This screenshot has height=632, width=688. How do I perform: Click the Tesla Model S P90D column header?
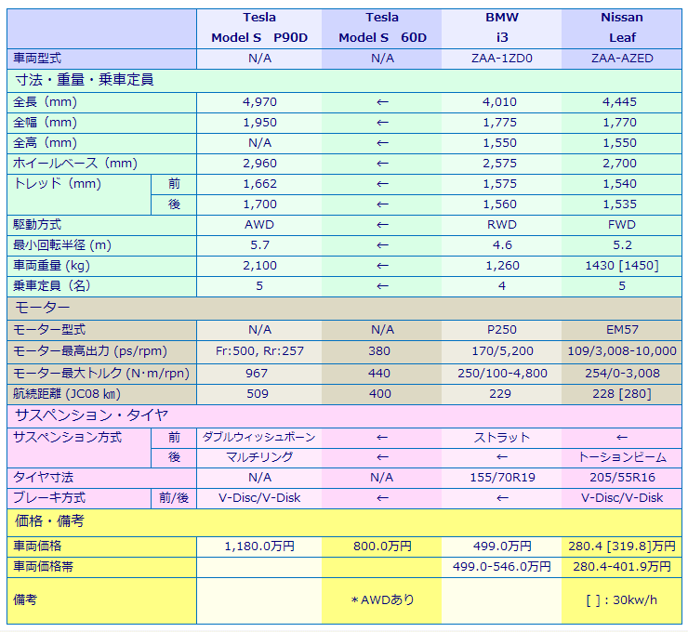(259, 28)
